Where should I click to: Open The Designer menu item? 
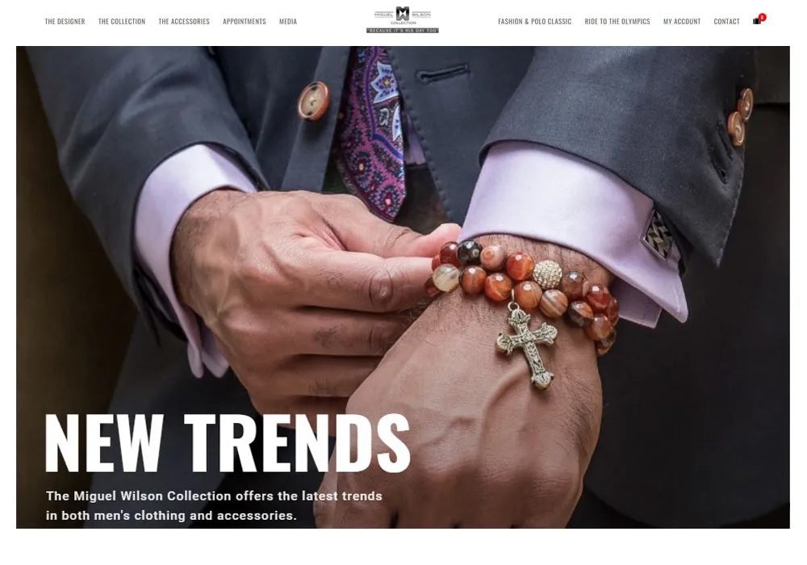[x=65, y=22]
